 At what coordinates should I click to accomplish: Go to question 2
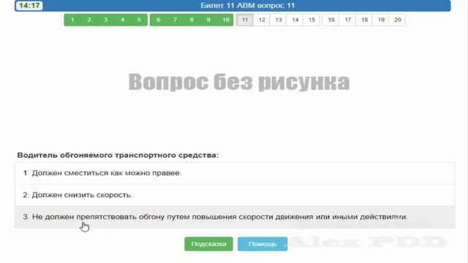tap(89, 20)
